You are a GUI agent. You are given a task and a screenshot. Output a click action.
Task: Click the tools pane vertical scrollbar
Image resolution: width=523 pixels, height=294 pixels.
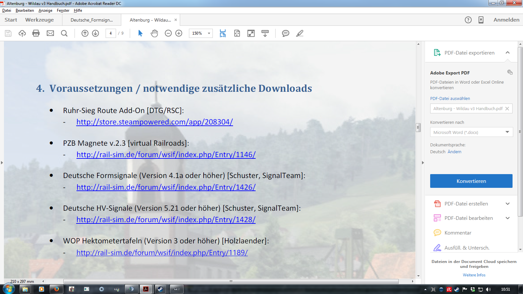520,132
